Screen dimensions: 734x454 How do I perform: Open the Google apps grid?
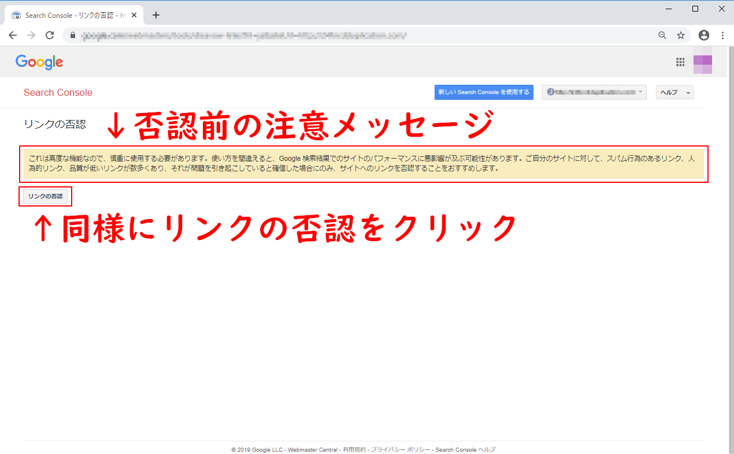(680, 62)
